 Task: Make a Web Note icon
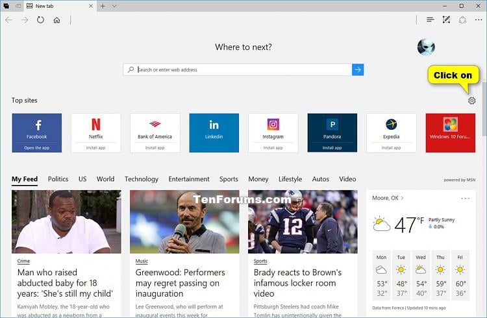[446, 20]
